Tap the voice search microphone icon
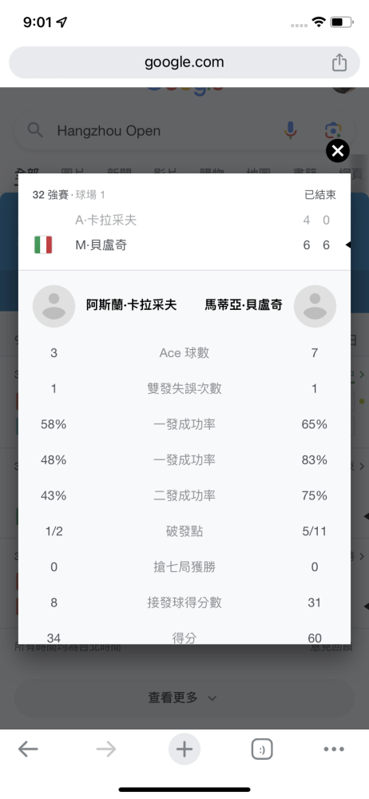369x799 pixels. 290,130
